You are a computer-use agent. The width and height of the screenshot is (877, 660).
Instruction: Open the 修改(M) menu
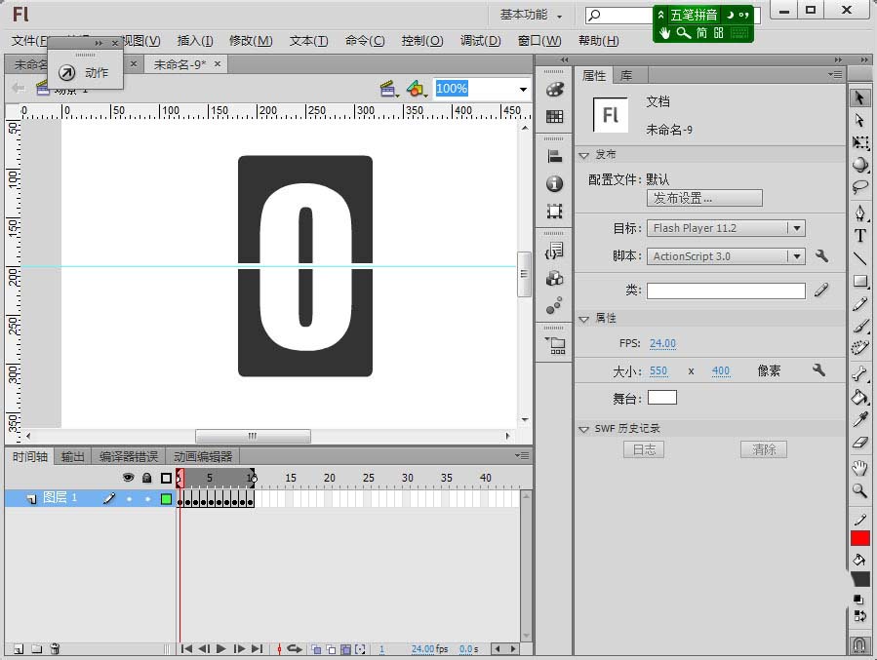(251, 41)
